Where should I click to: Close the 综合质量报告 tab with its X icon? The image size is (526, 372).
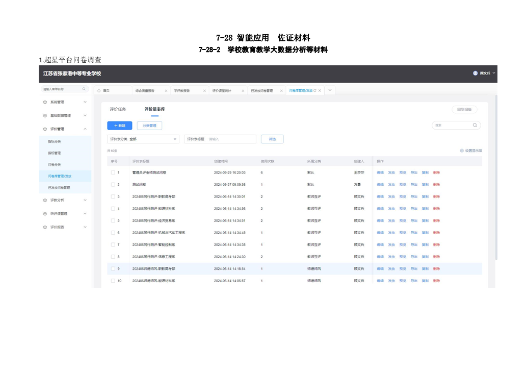(166, 91)
